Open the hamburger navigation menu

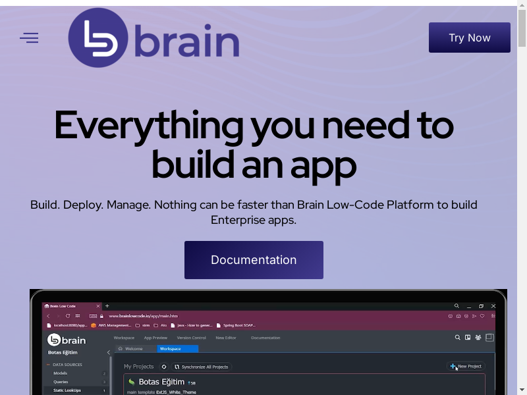pyautogui.click(x=29, y=38)
